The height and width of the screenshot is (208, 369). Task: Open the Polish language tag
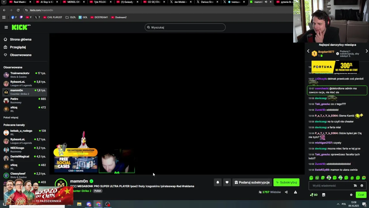tap(98, 191)
